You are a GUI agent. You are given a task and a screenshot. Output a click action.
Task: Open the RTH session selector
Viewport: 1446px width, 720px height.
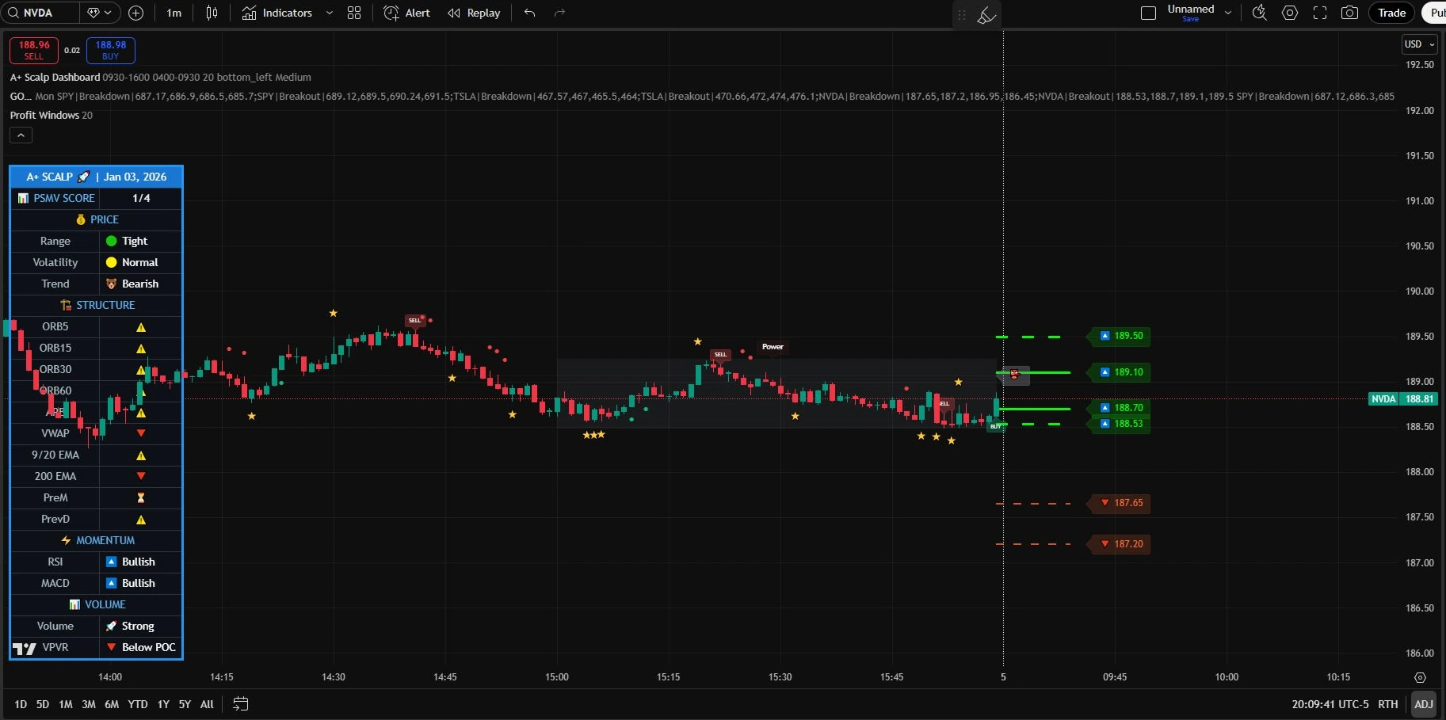pos(1388,704)
